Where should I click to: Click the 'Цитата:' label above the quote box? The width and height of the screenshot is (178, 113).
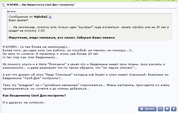(x=12, y=11)
